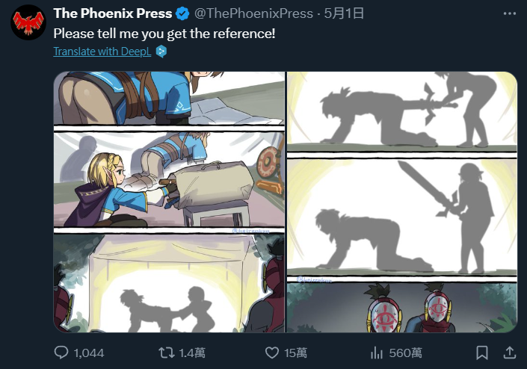Open The Phoenix Press profile avatar
This screenshot has height=369, width=527.
click(28, 22)
